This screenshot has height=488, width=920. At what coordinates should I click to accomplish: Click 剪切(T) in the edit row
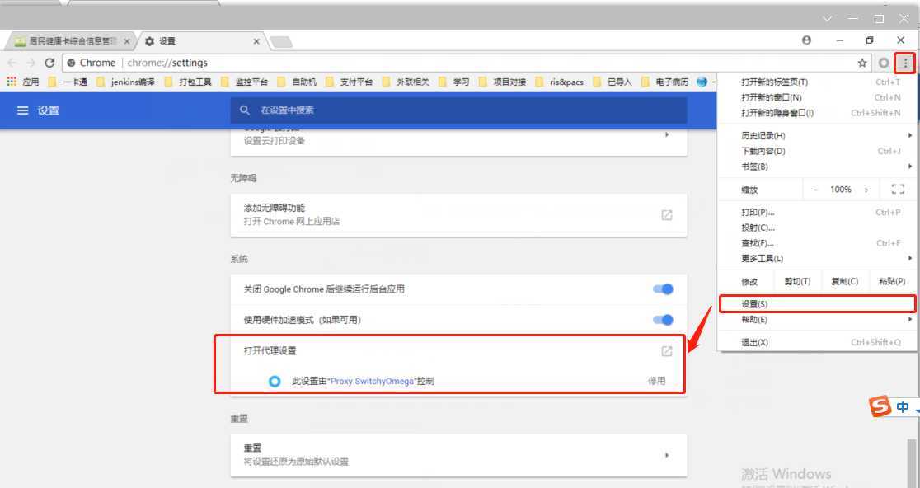tap(797, 282)
